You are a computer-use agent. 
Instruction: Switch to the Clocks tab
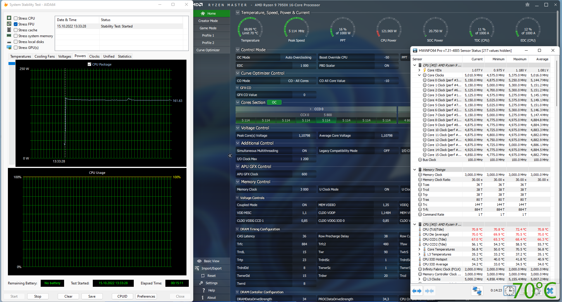(x=94, y=56)
